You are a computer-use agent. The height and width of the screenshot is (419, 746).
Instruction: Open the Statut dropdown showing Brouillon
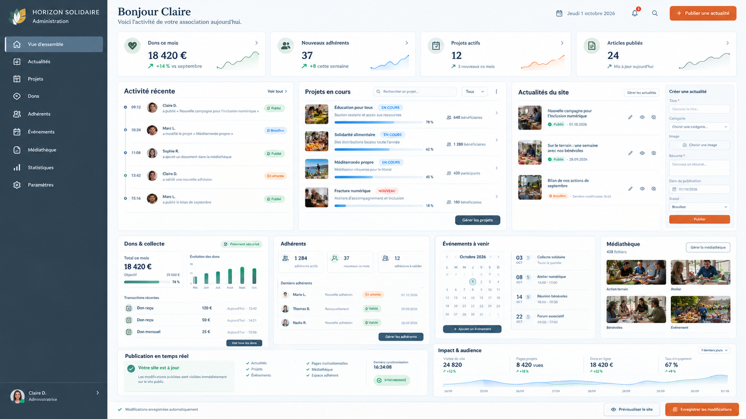(699, 207)
